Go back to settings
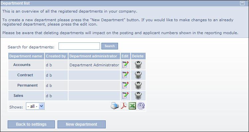The image size is (249, 132). pyautogui.click(x=31, y=124)
